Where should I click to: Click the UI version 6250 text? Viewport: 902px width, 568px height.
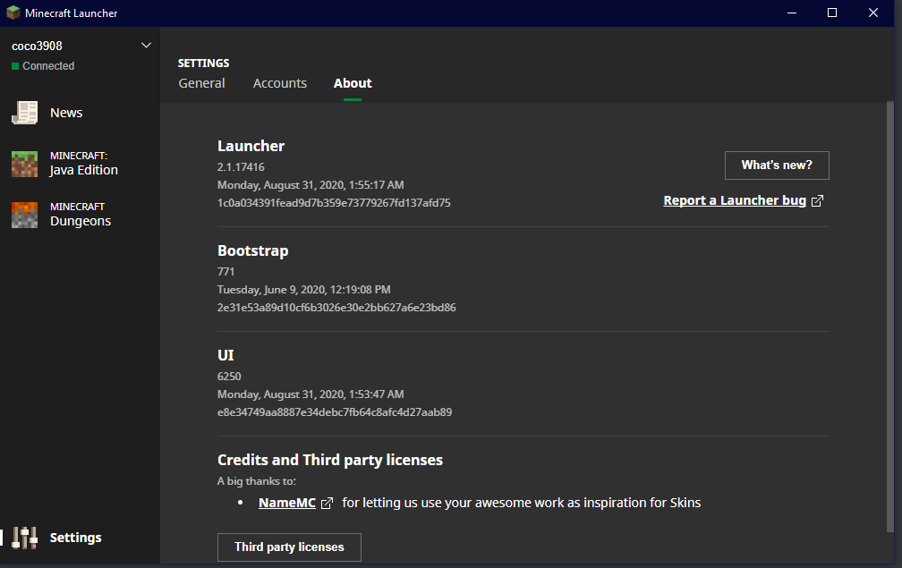click(x=229, y=377)
